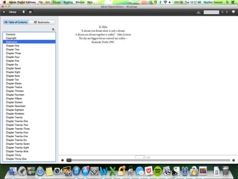Open Safari compass icon in Dock
Image resolution: width=238 pixels, height=179 pixels.
click(40, 172)
